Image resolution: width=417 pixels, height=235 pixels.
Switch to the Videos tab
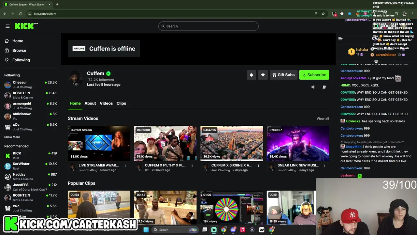[x=106, y=103]
